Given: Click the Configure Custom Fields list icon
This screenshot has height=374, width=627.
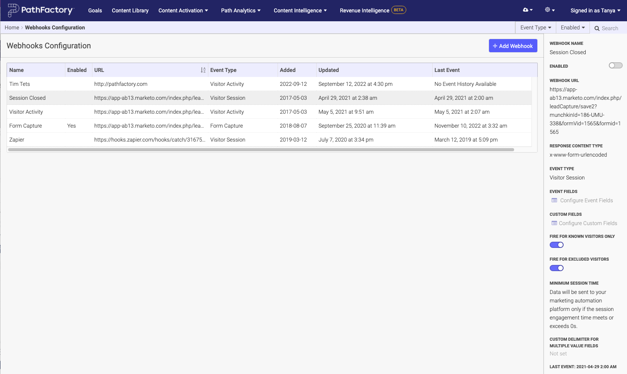Looking at the screenshot, I should (555, 223).
